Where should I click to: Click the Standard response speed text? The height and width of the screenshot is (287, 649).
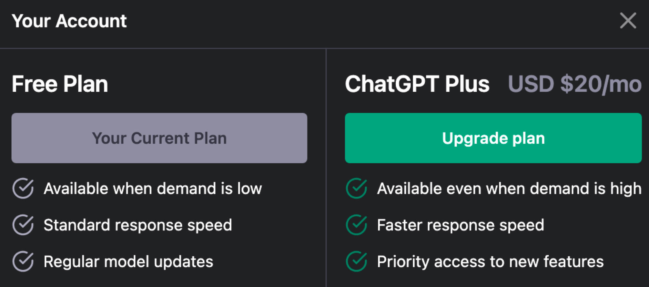(138, 225)
